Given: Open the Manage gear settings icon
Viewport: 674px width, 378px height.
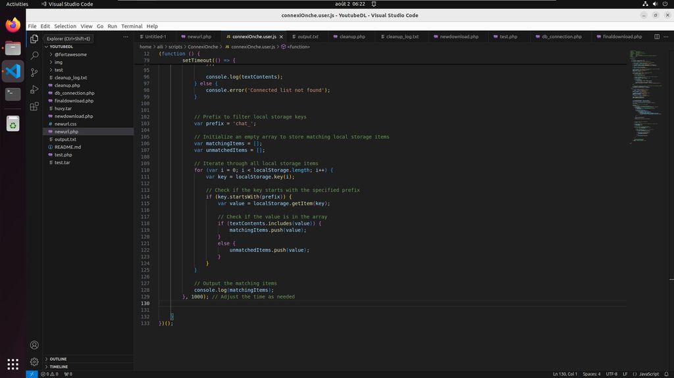Looking at the screenshot, I should [x=34, y=362].
